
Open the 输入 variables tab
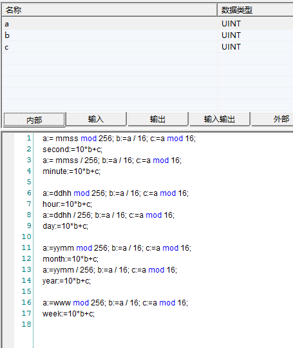click(96, 119)
